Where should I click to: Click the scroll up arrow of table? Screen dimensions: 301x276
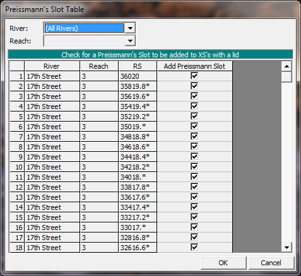(x=286, y=66)
